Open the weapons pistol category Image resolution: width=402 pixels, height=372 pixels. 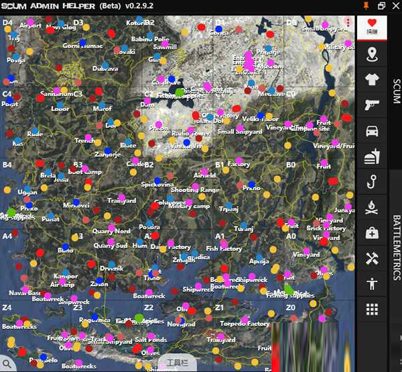[371, 105]
